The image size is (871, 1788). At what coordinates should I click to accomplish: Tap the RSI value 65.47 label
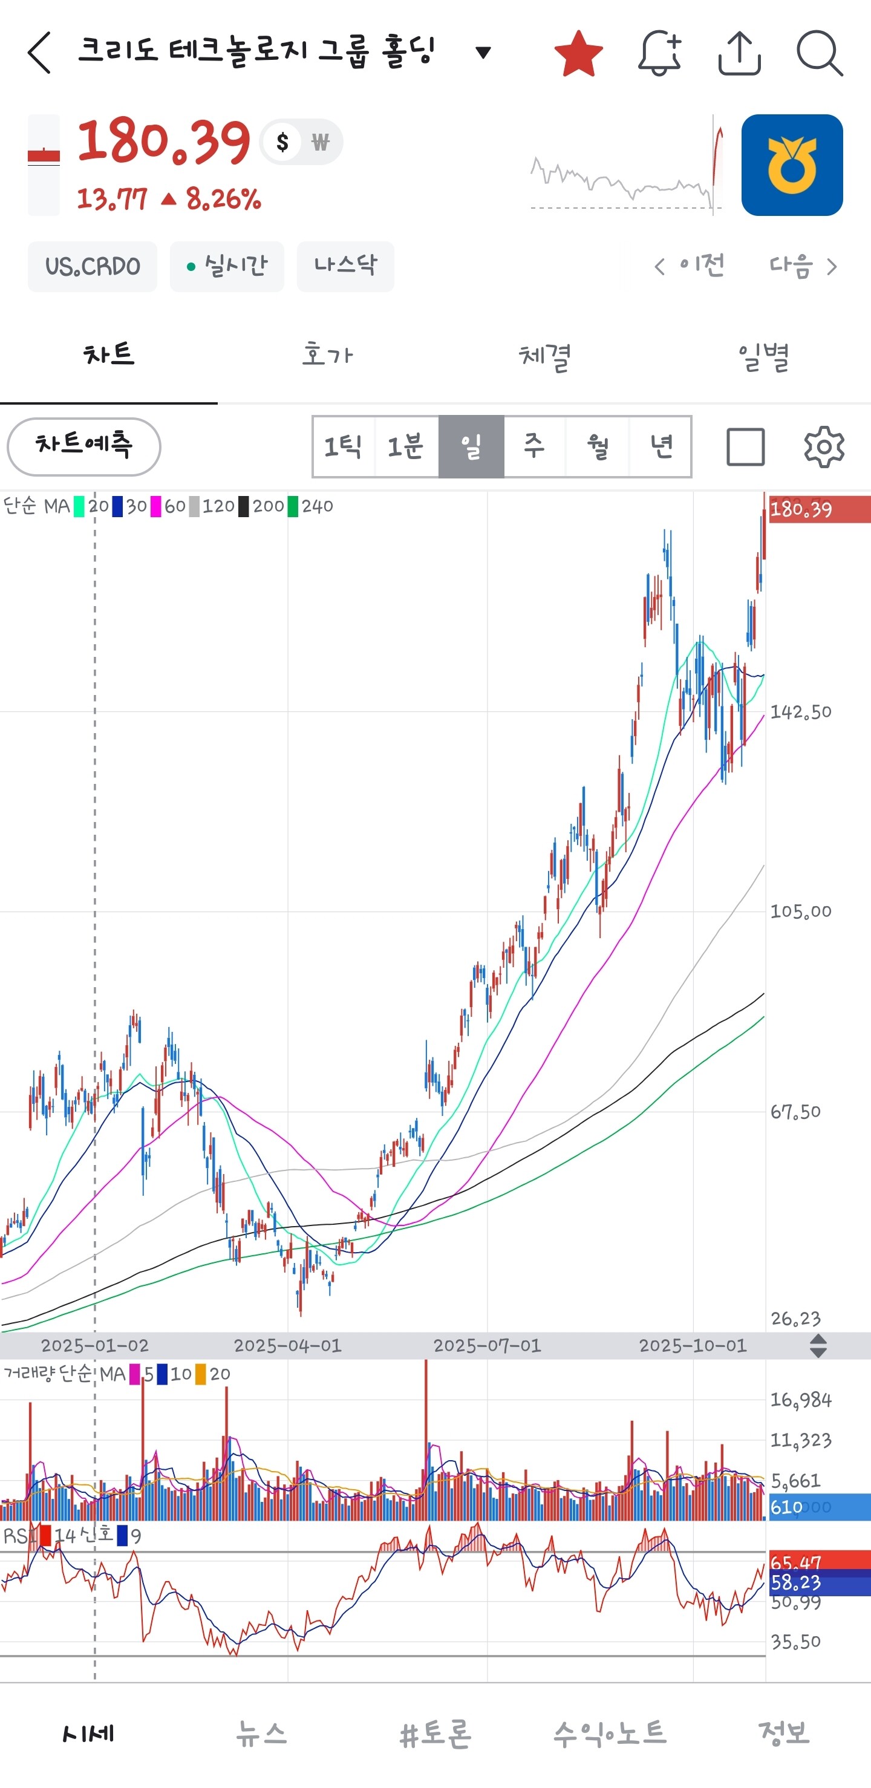(x=820, y=1562)
